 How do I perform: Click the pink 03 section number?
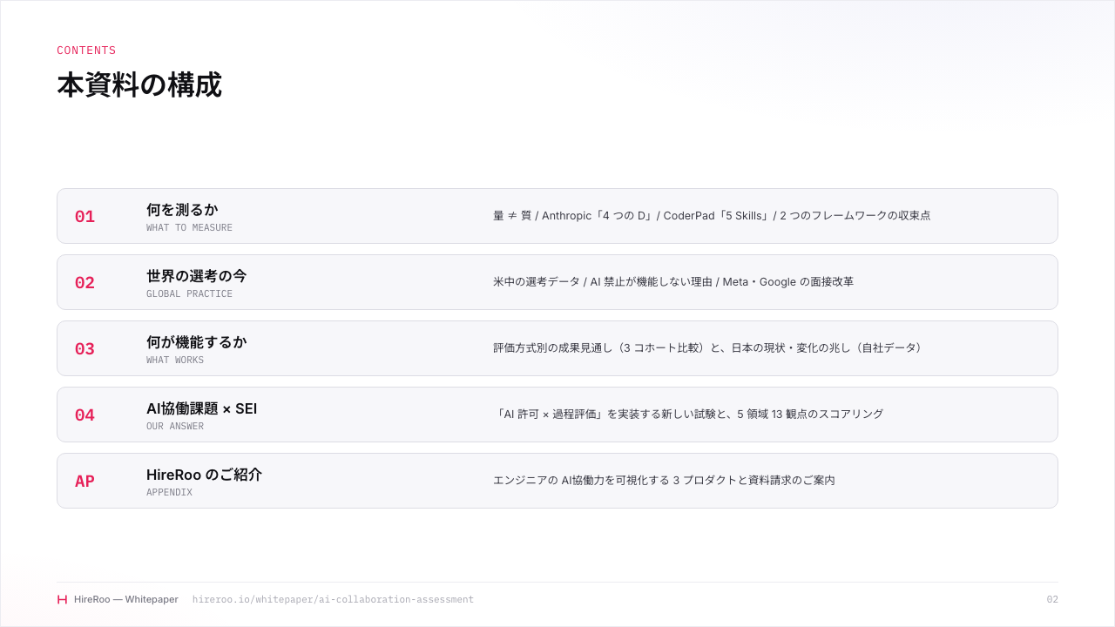click(x=84, y=349)
